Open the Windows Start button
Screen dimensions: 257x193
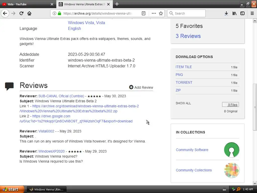[12, 189]
